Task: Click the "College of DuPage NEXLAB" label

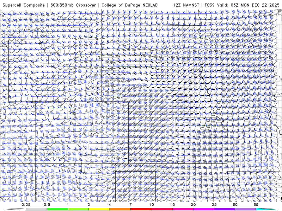Action: tap(129, 5)
